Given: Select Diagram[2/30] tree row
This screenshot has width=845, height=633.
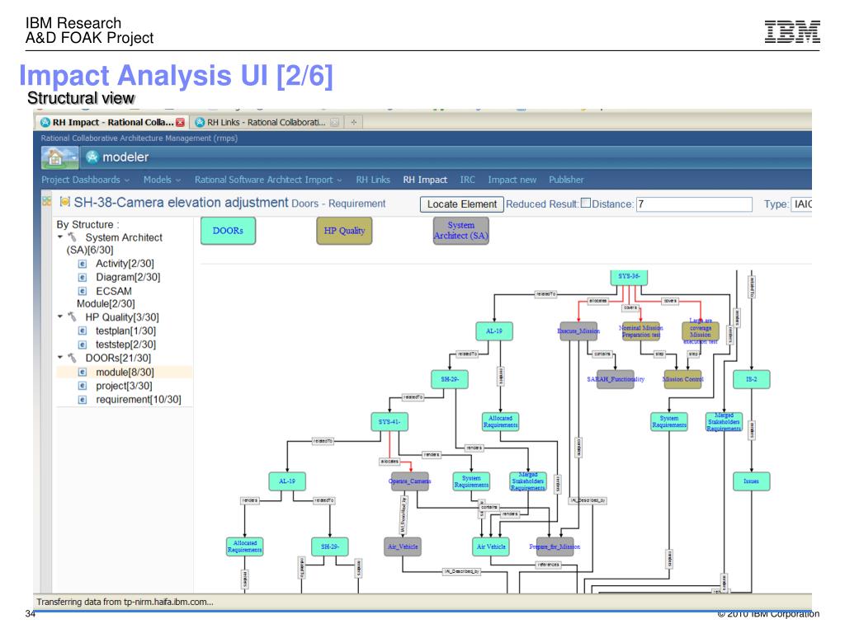Looking at the screenshot, I should 125,277.
